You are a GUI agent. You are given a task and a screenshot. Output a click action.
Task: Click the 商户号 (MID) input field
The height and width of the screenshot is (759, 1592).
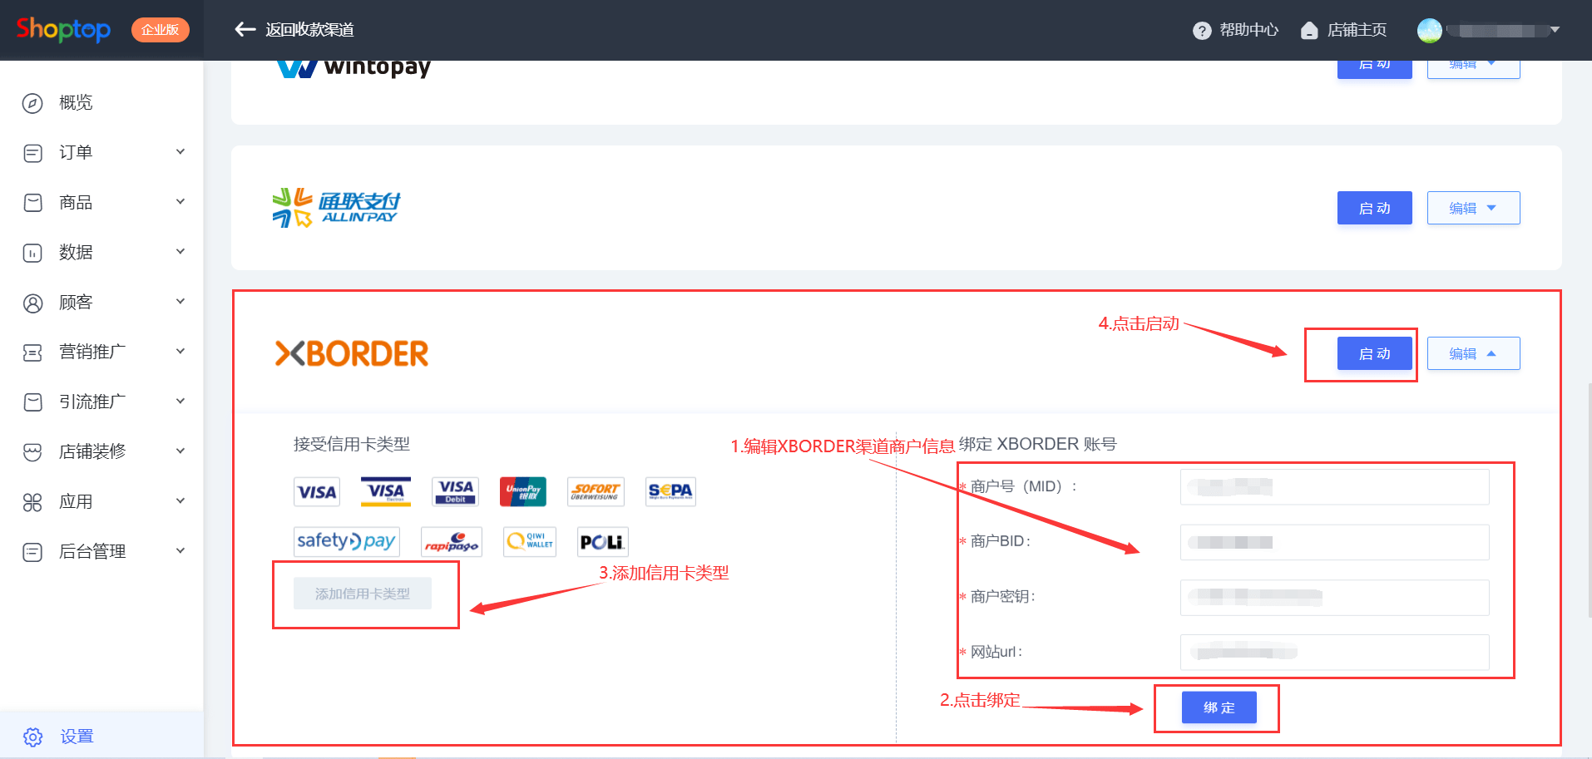(x=1333, y=486)
